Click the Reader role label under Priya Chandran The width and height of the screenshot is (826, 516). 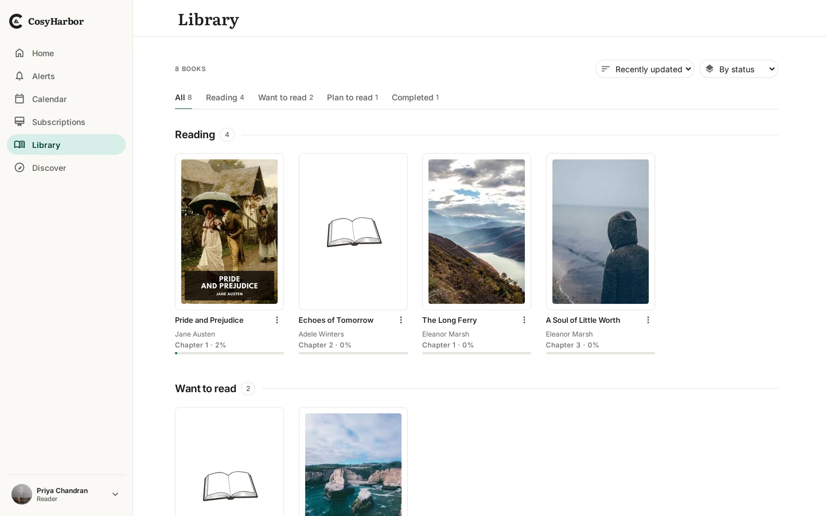click(x=47, y=499)
